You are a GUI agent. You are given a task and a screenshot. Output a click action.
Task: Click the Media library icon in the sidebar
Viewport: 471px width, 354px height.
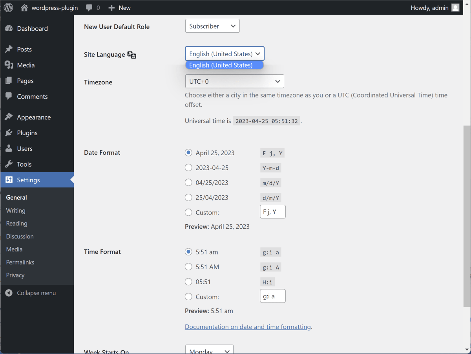[x=9, y=65]
